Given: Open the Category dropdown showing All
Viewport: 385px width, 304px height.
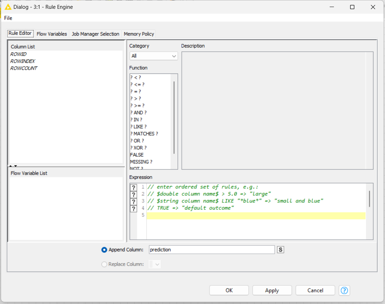Looking at the screenshot, I should (x=154, y=56).
